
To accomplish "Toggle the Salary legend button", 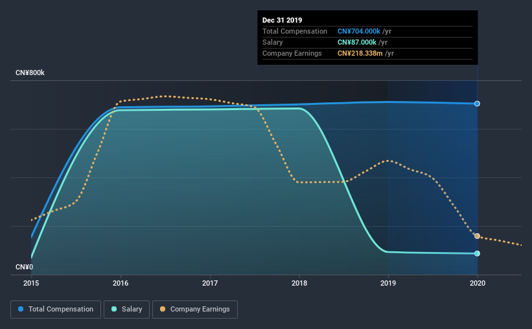I will [x=126, y=310].
